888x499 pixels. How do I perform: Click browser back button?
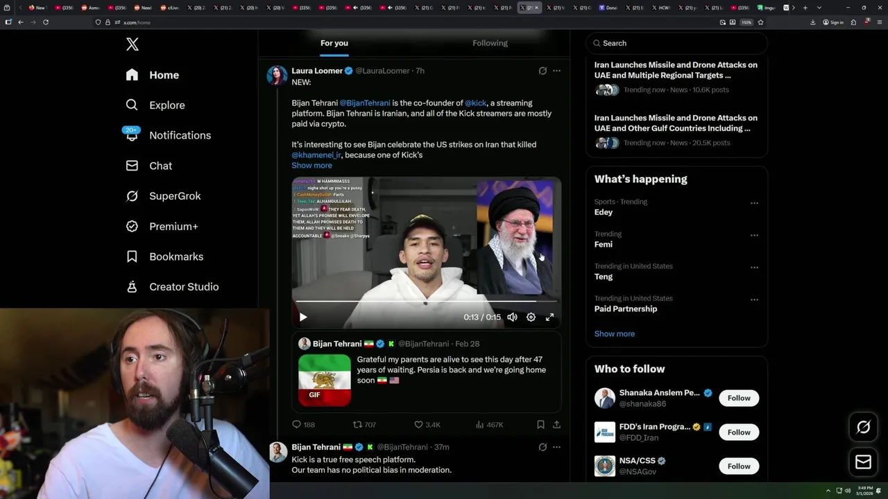tap(21, 22)
